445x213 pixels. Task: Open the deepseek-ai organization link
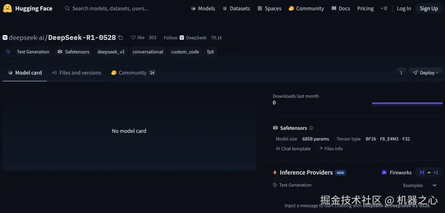click(x=26, y=37)
